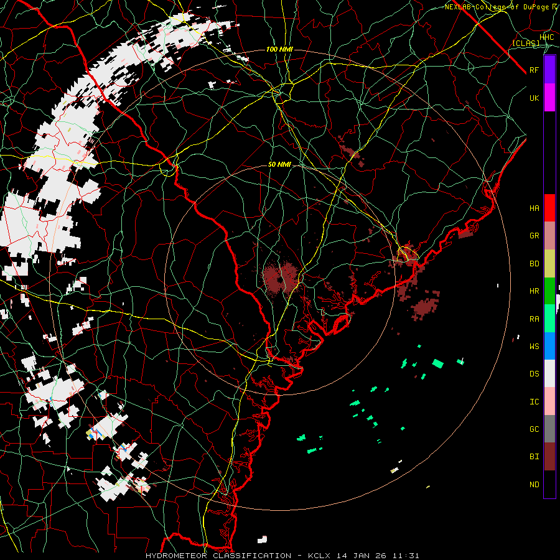Click the 100 NMI range ring label
The width and height of the screenshot is (560, 560).
click(x=279, y=49)
